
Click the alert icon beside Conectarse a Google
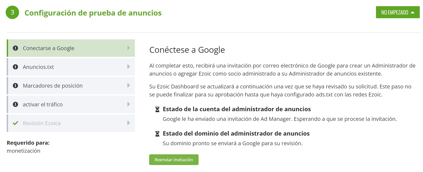pos(15,48)
